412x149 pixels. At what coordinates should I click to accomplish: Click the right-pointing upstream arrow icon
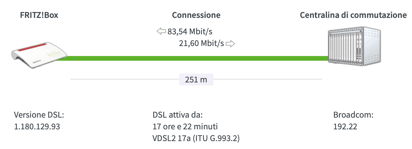pyautogui.click(x=230, y=44)
